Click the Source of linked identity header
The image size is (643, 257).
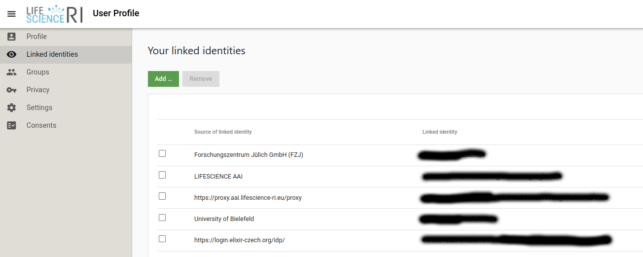click(x=223, y=132)
